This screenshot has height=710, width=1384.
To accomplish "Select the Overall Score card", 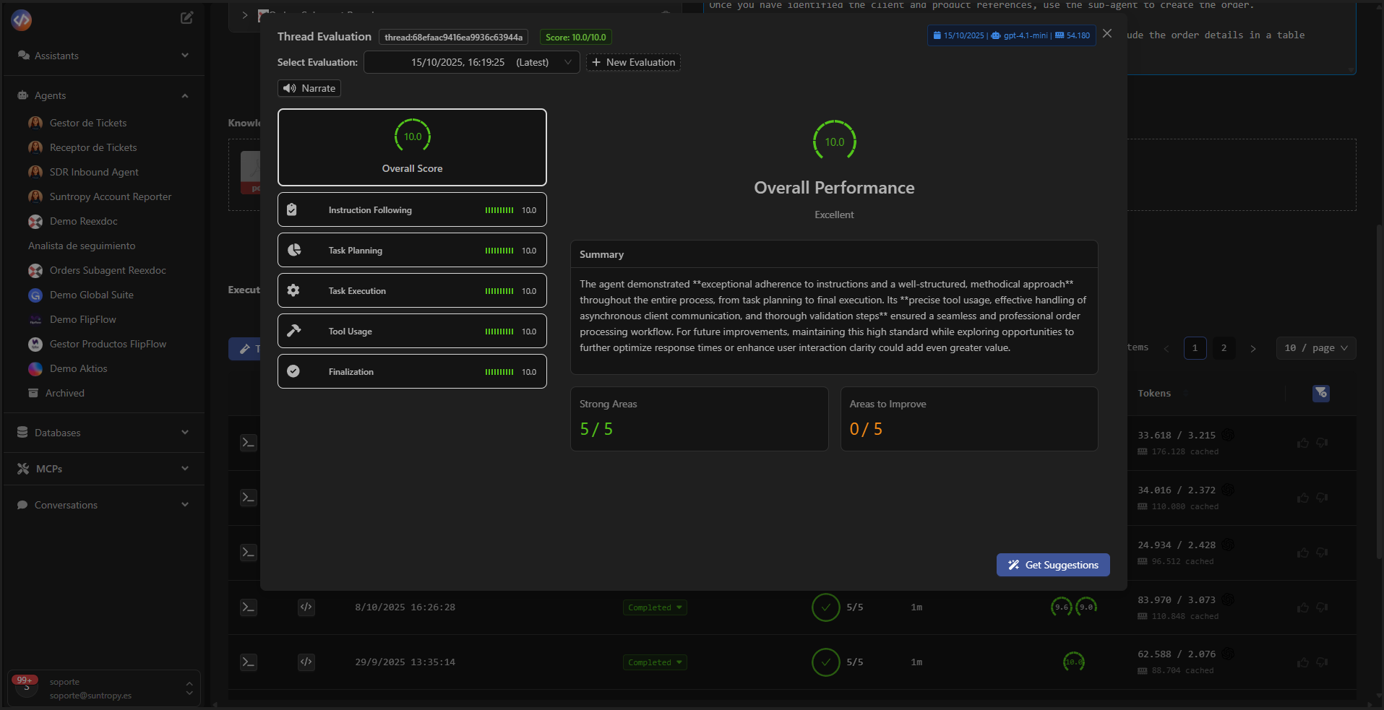I will [x=412, y=147].
